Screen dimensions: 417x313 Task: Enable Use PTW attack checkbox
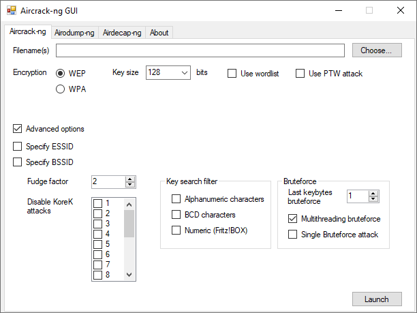point(300,74)
